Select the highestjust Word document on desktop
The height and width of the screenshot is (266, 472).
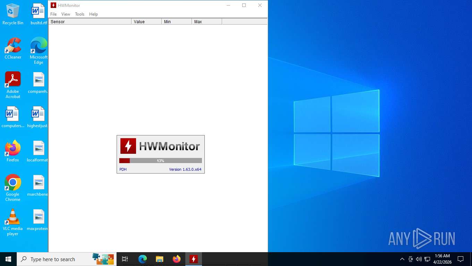coord(37,117)
